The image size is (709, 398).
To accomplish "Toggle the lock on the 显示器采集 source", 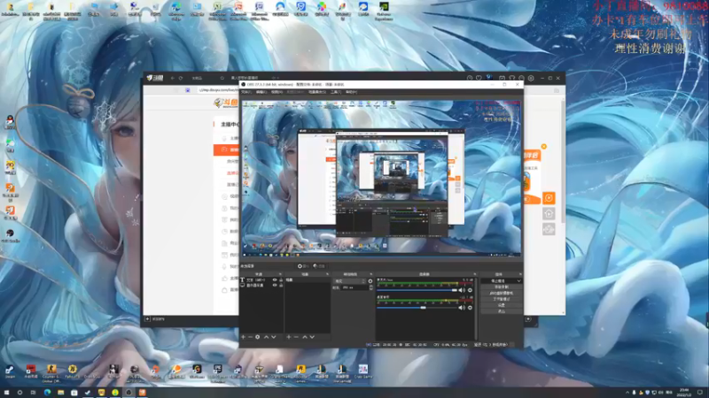I will 281,285.
